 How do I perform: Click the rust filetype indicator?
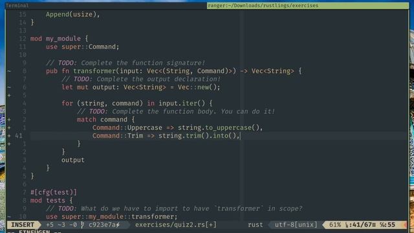pyautogui.click(x=256, y=225)
